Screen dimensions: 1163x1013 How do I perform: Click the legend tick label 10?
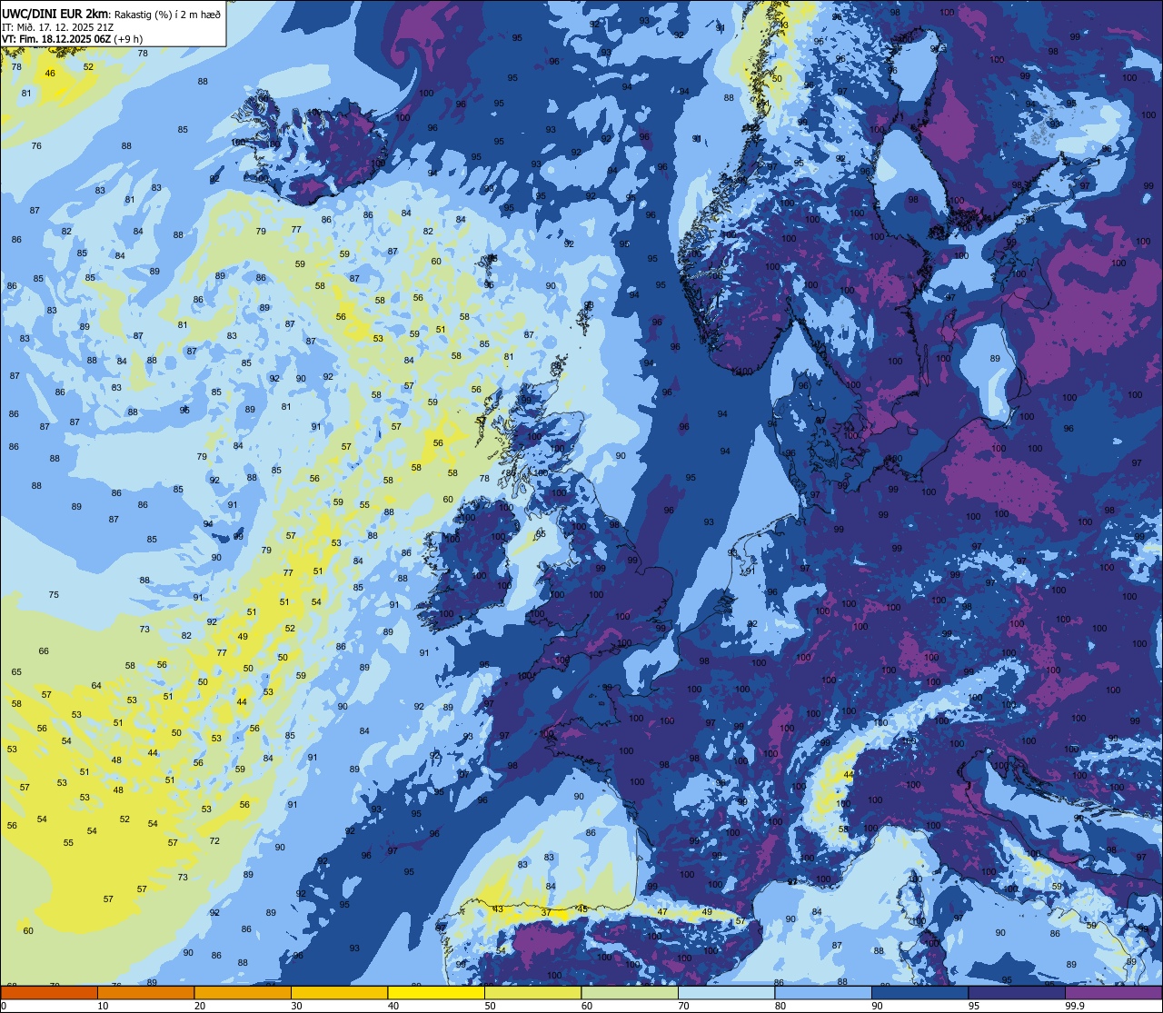point(103,1006)
